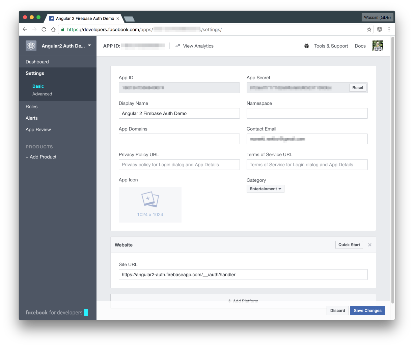Open the Entertainment category dropdown
Screen dimensions: 414x347
click(265, 189)
